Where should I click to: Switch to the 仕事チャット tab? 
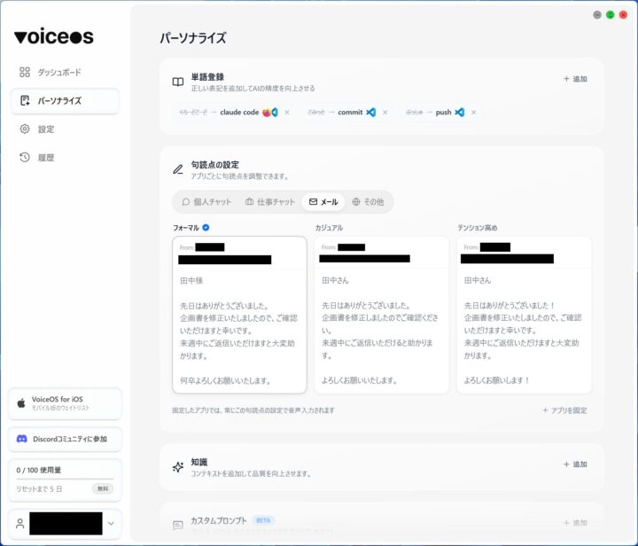tap(270, 202)
